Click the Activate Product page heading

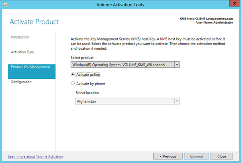[x=34, y=21]
